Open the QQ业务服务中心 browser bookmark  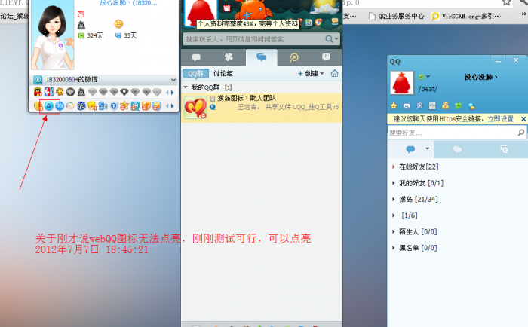[x=397, y=16]
